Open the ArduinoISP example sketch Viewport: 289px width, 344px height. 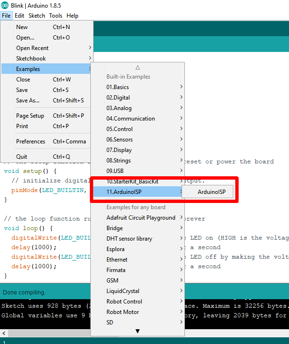coord(208,192)
